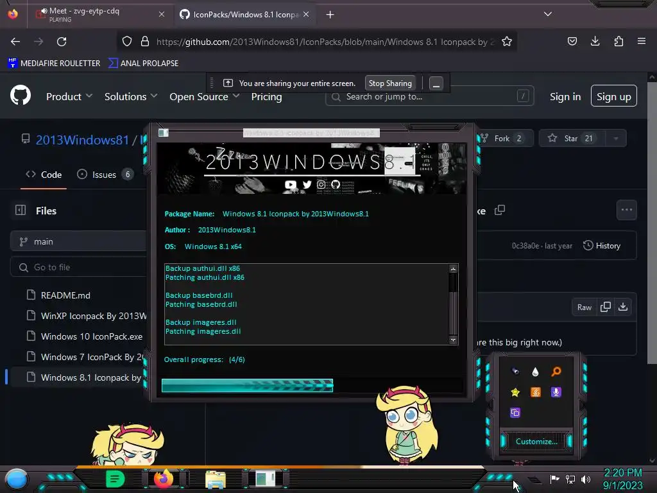The height and width of the screenshot is (493, 657).
Task: Open the list all tabs chevron
Action: click(x=548, y=14)
